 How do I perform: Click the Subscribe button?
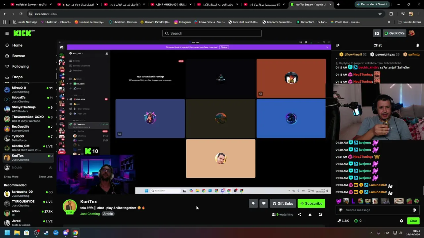(x=311, y=204)
